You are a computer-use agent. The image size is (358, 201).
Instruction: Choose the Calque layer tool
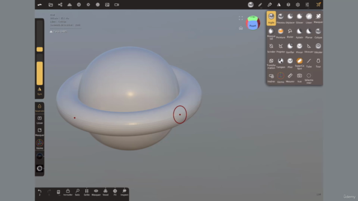pos(318,33)
